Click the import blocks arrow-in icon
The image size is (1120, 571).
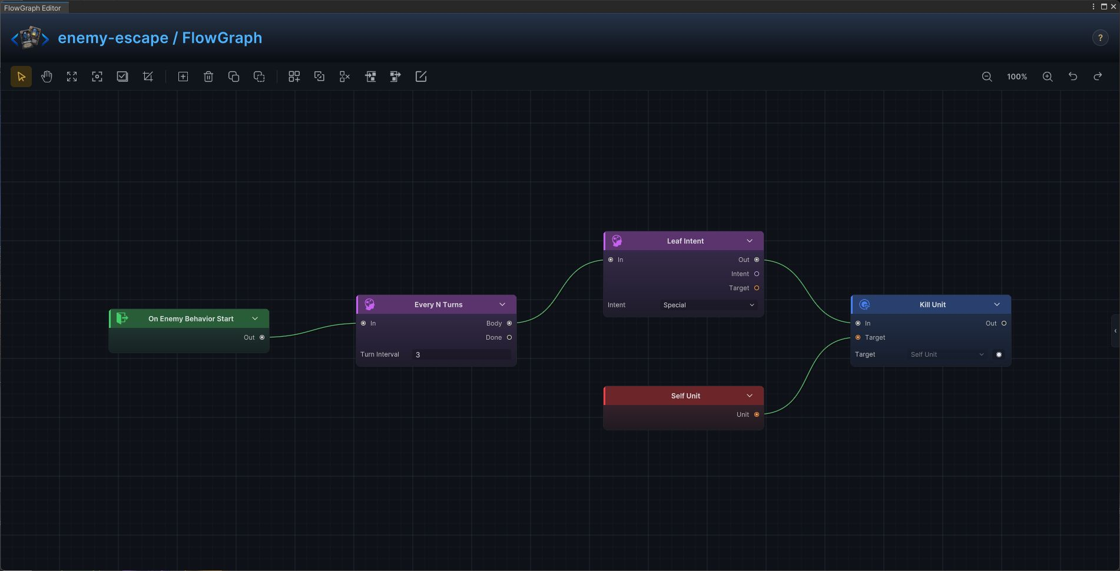(370, 77)
